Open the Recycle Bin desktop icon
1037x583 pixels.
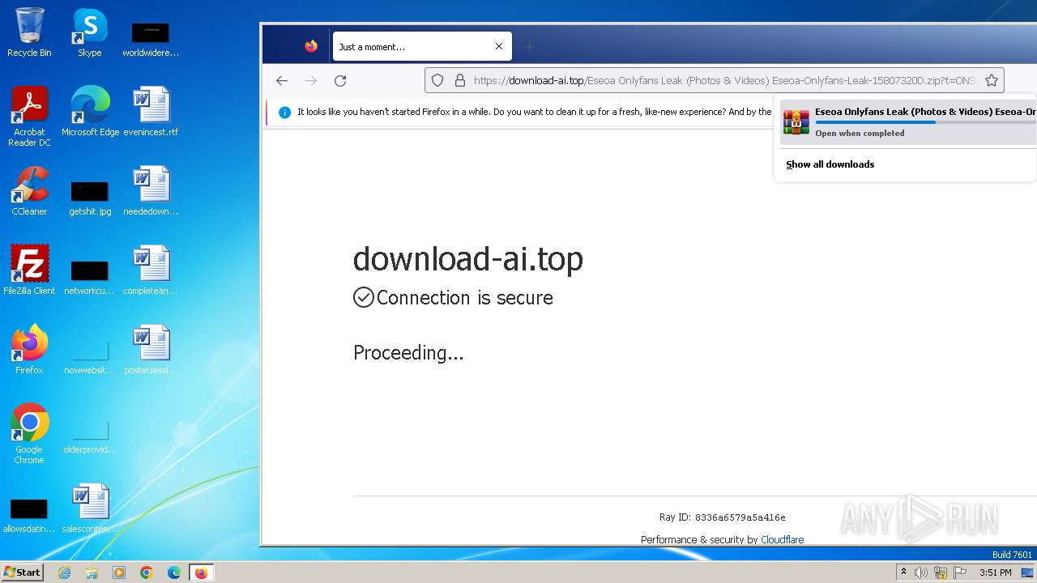pos(29,32)
